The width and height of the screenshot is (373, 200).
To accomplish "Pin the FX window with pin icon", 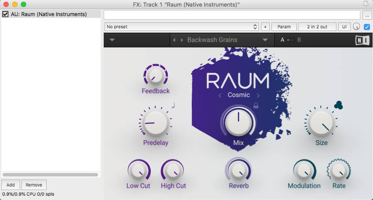I will coord(366,4).
